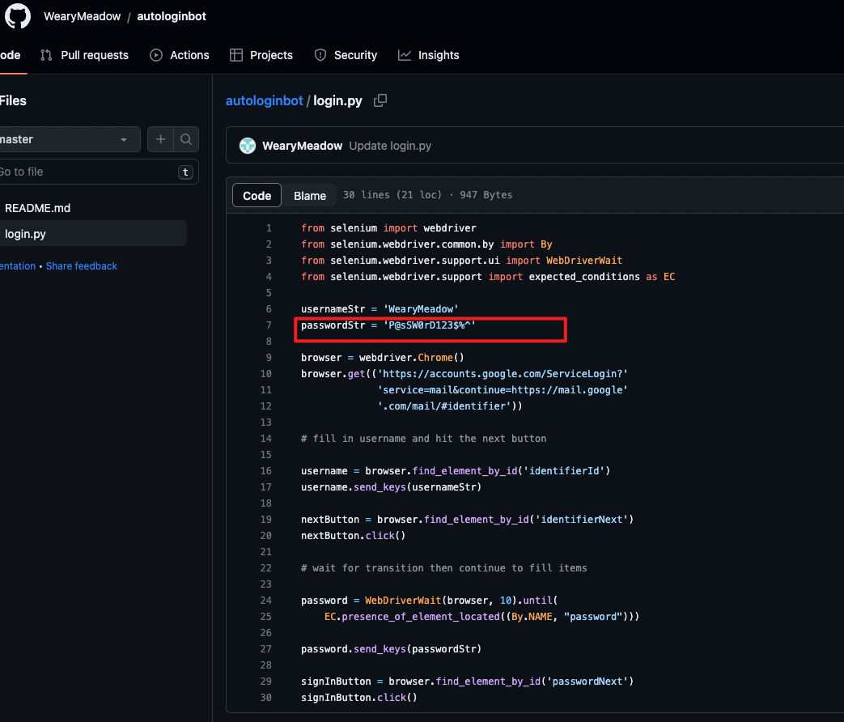Click the username.send_keys(usernameStr) line
Image resolution: width=844 pixels, height=722 pixels.
392,487
